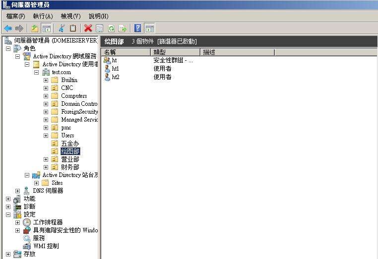The width and height of the screenshot is (378, 259).
Task: Select the 营业部 folder in tree
Action: 70,159
